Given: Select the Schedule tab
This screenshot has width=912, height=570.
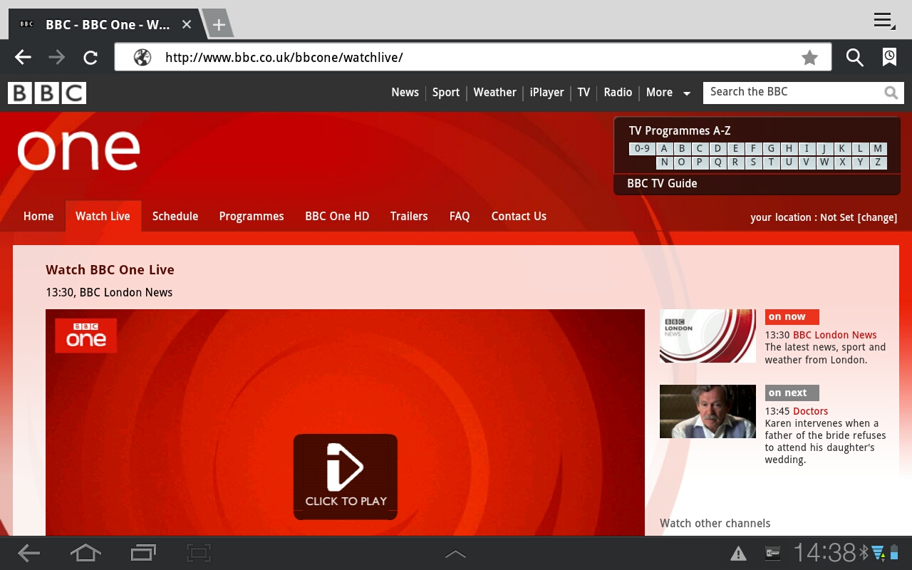Looking at the screenshot, I should tap(175, 217).
